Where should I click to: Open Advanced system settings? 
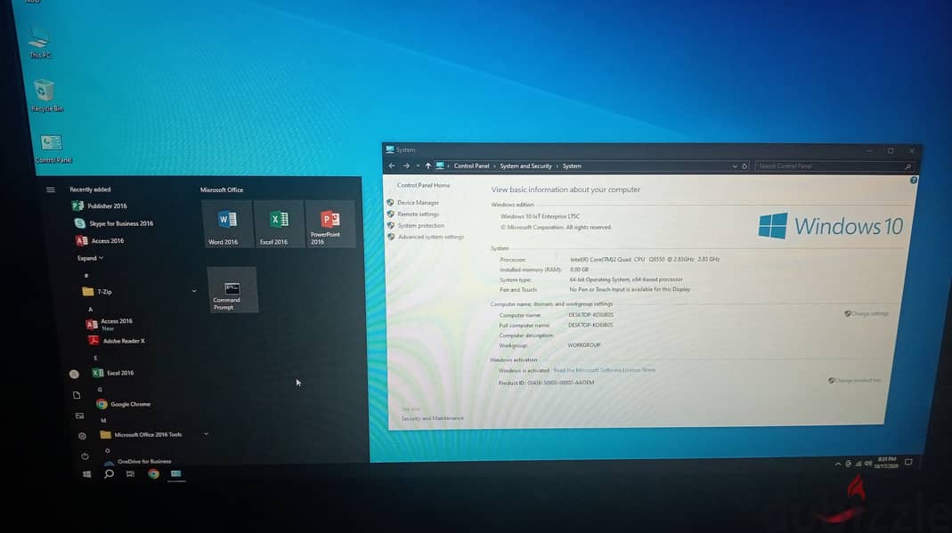pos(430,237)
